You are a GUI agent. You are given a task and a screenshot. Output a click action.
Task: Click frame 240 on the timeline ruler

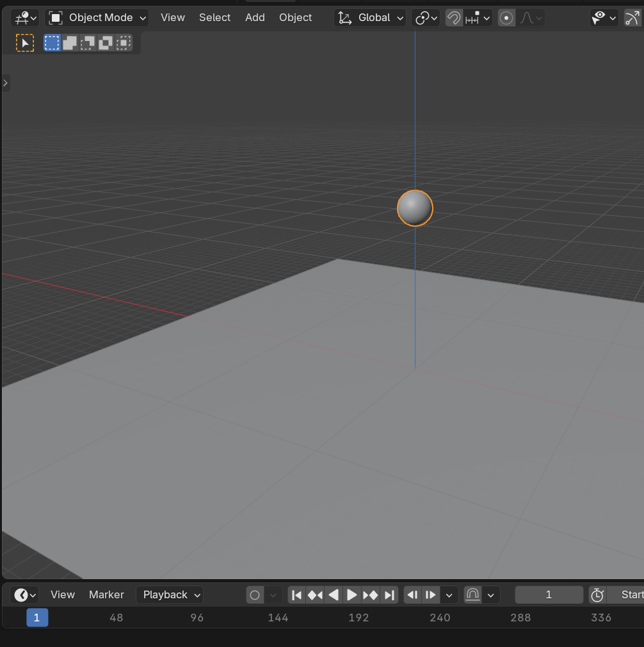pos(440,618)
